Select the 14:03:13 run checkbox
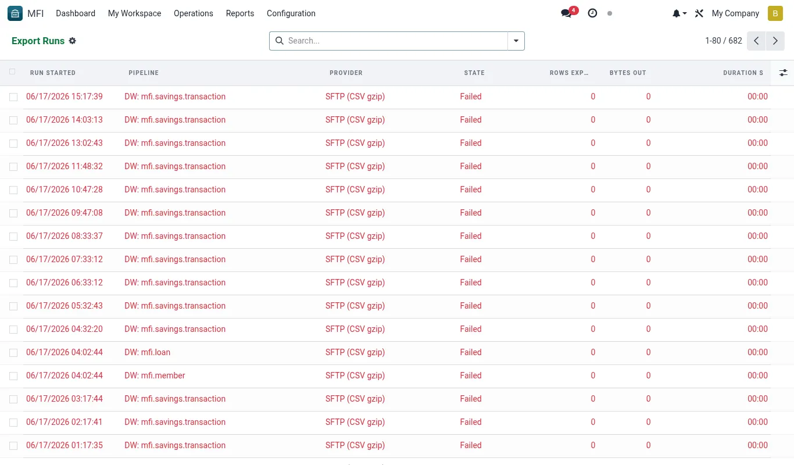This screenshot has height=465, width=794. (13, 120)
